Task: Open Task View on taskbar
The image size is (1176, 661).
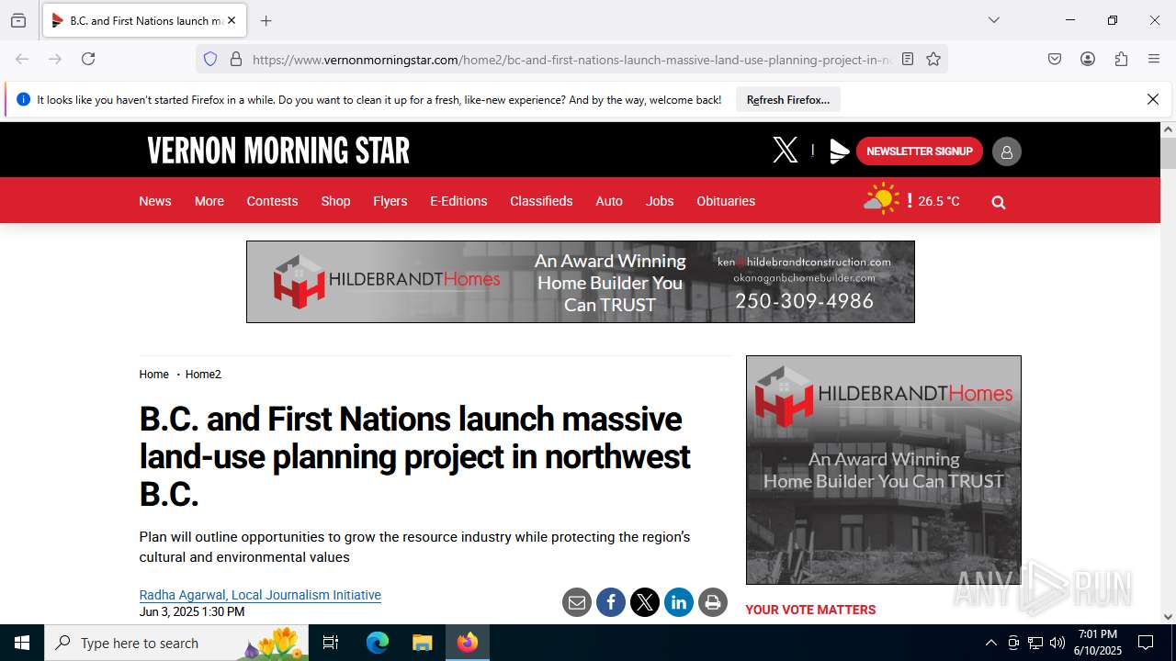Action: tap(331, 643)
